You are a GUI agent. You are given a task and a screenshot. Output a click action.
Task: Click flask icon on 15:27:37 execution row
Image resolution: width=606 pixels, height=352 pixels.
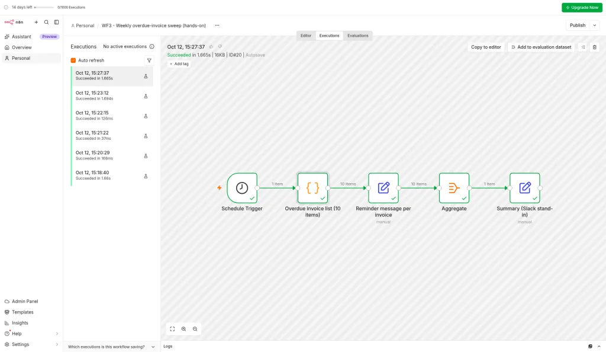point(146,76)
